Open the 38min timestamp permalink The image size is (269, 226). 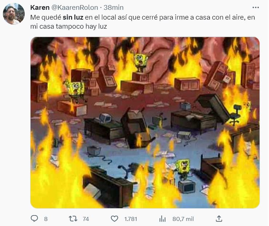113,8
